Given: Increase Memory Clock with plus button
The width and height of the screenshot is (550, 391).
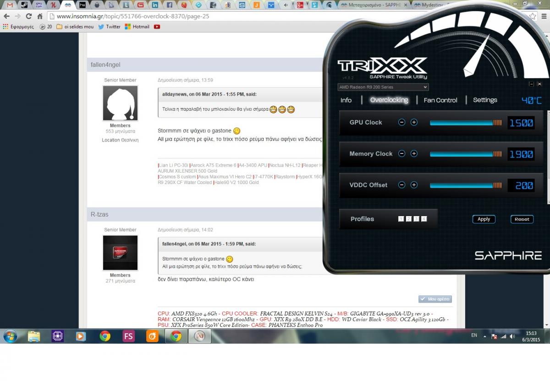Looking at the screenshot, I should point(414,154).
